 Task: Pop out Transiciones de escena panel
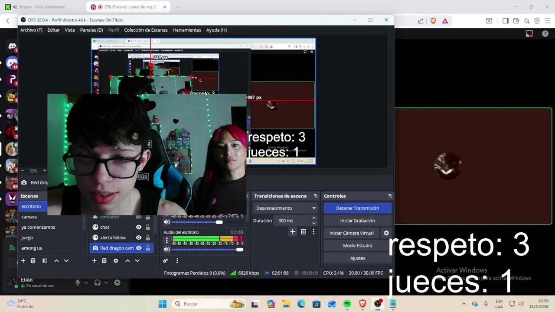[316, 196]
